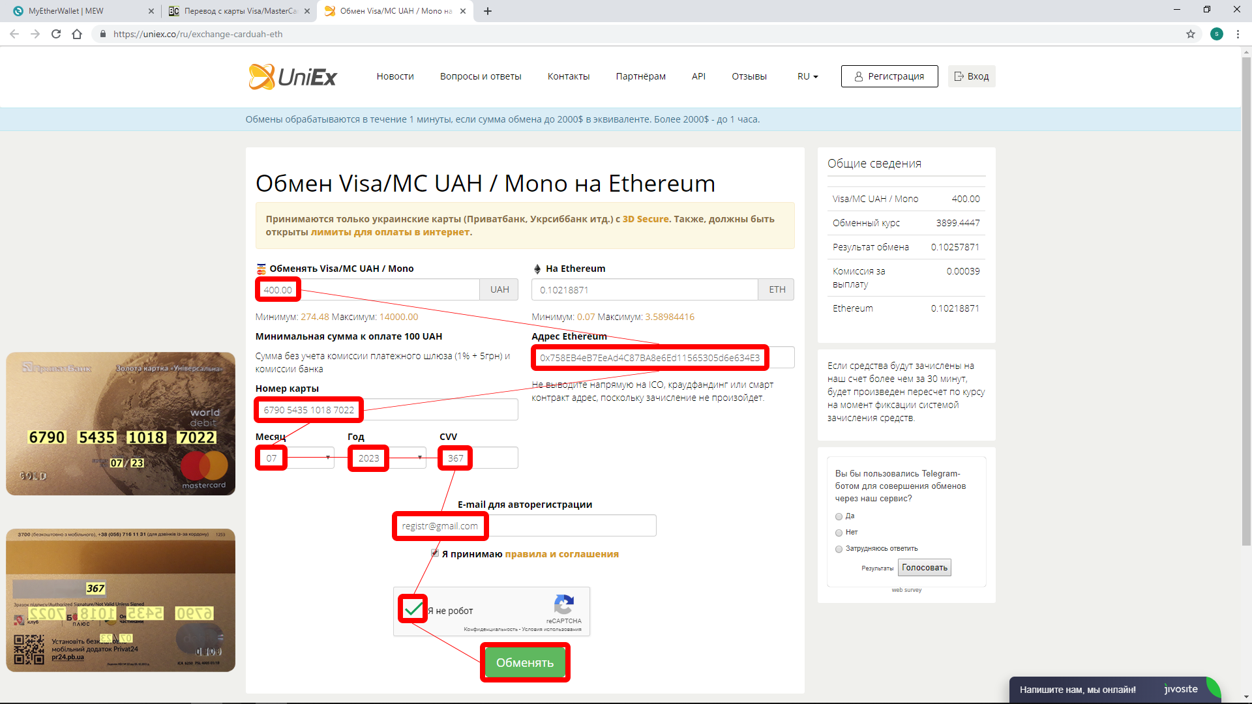Bookmark this page with the star icon
Image resolution: width=1252 pixels, height=704 pixels.
[1191, 34]
